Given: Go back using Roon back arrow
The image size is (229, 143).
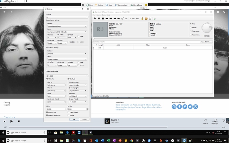Looking at the screenshot, I should (11, 12).
